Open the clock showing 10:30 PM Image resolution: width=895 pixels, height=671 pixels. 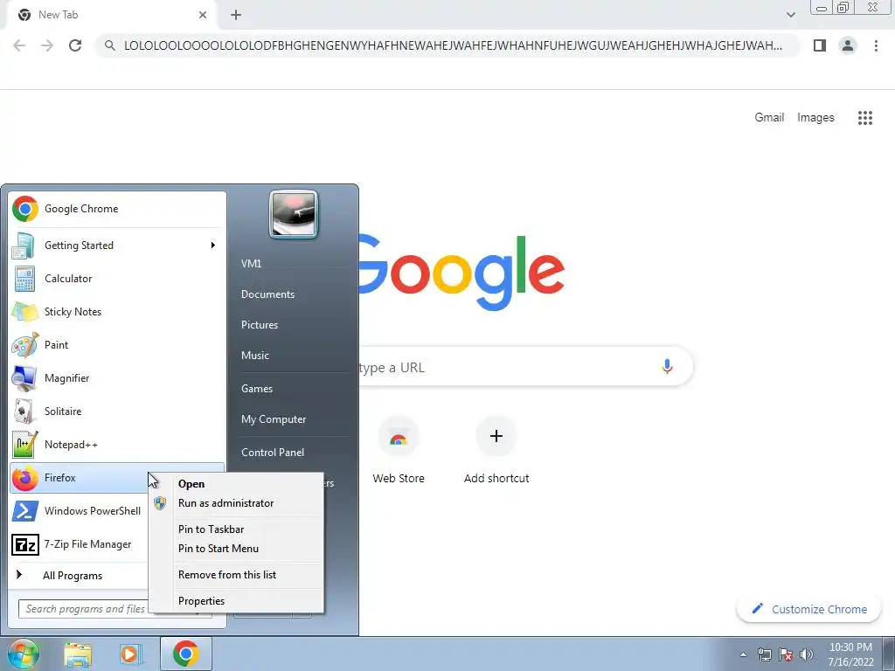pos(850,654)
